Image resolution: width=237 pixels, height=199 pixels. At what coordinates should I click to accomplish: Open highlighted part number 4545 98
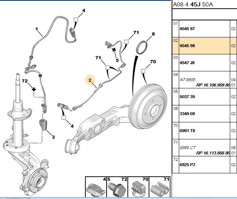click(x=187, y=46)
